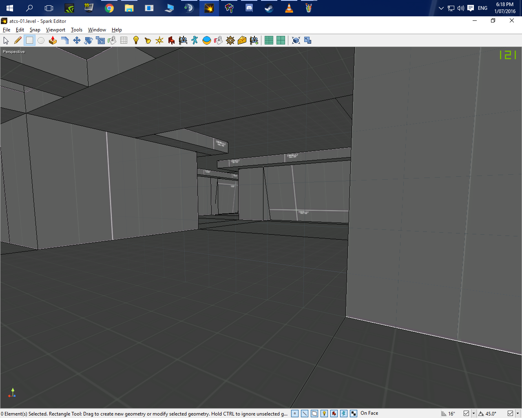Open the Tools menu
Viewport: 522px width, 418px height.
pos(76,30)
